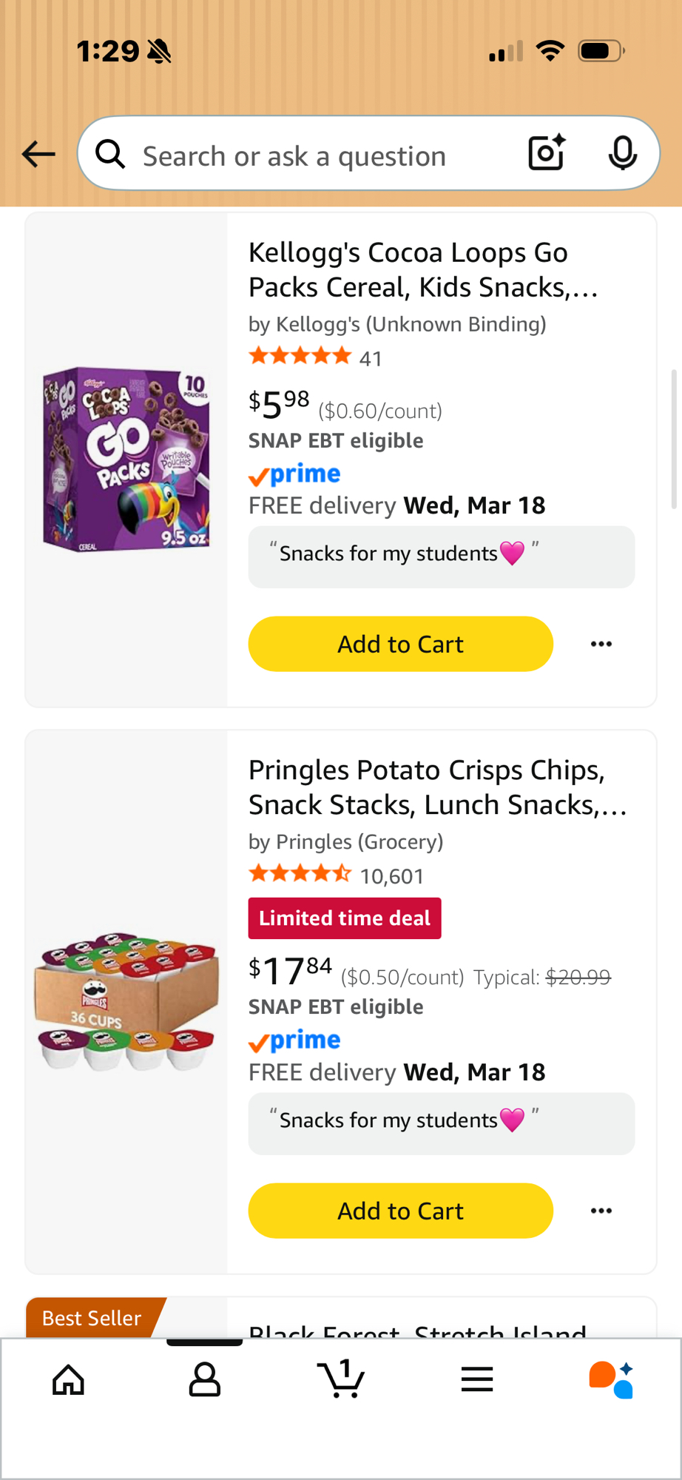The image size is (682, 1480).
Task: Add Kellogg's Cocoa Loops to cart
Action: coord(400,644)
